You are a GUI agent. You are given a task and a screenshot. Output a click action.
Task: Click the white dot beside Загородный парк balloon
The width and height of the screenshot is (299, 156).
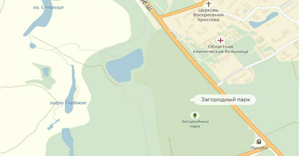click(x=192, y=100)
